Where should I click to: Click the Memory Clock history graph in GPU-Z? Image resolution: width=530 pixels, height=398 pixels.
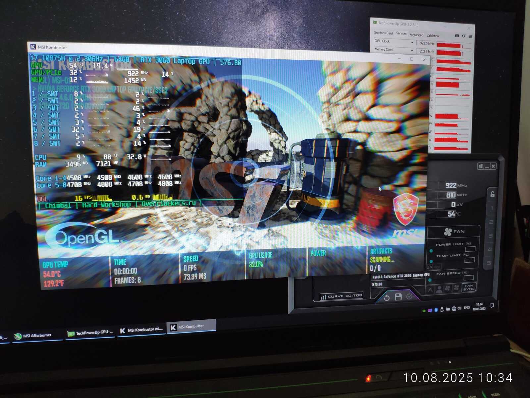(x=453, y=53)
